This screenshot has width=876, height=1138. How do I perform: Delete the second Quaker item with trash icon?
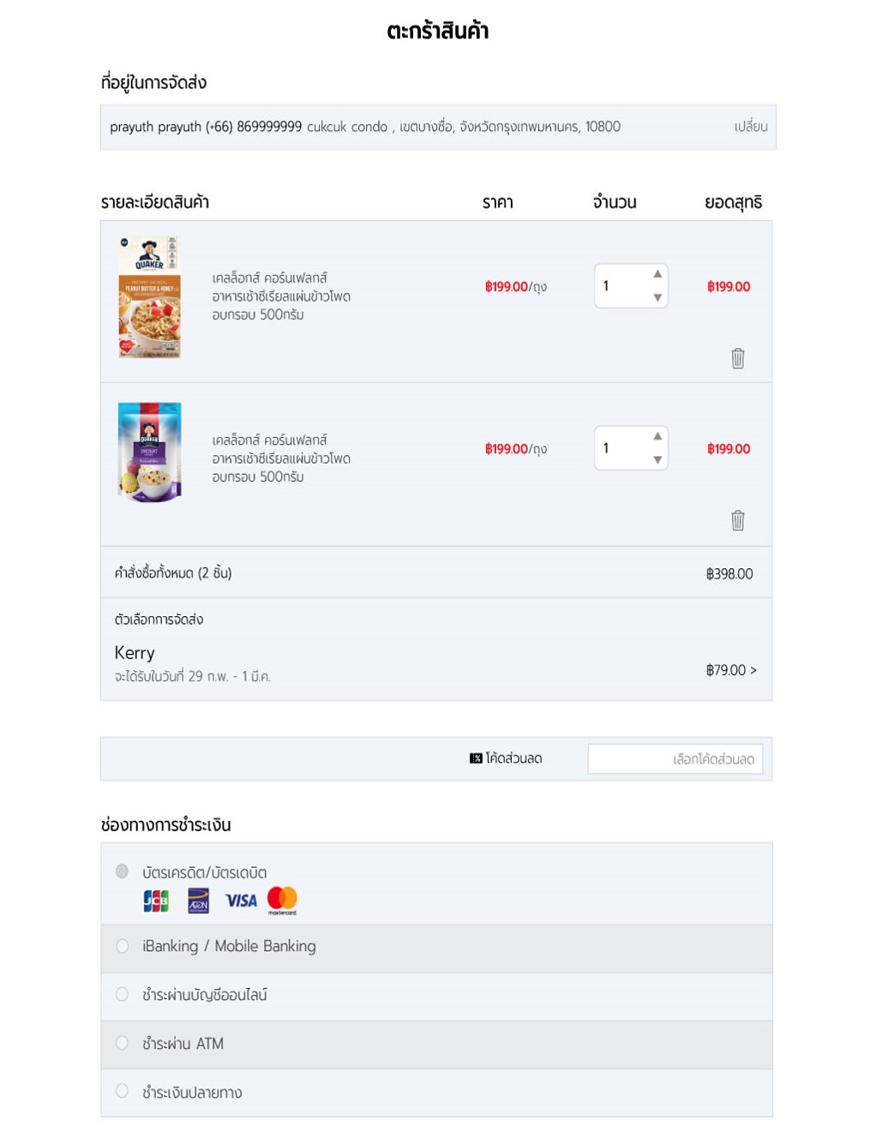point(737,520)
